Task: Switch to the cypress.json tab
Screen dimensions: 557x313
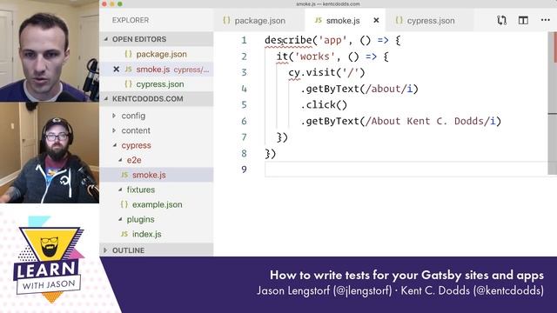Action: pos(430,21)
